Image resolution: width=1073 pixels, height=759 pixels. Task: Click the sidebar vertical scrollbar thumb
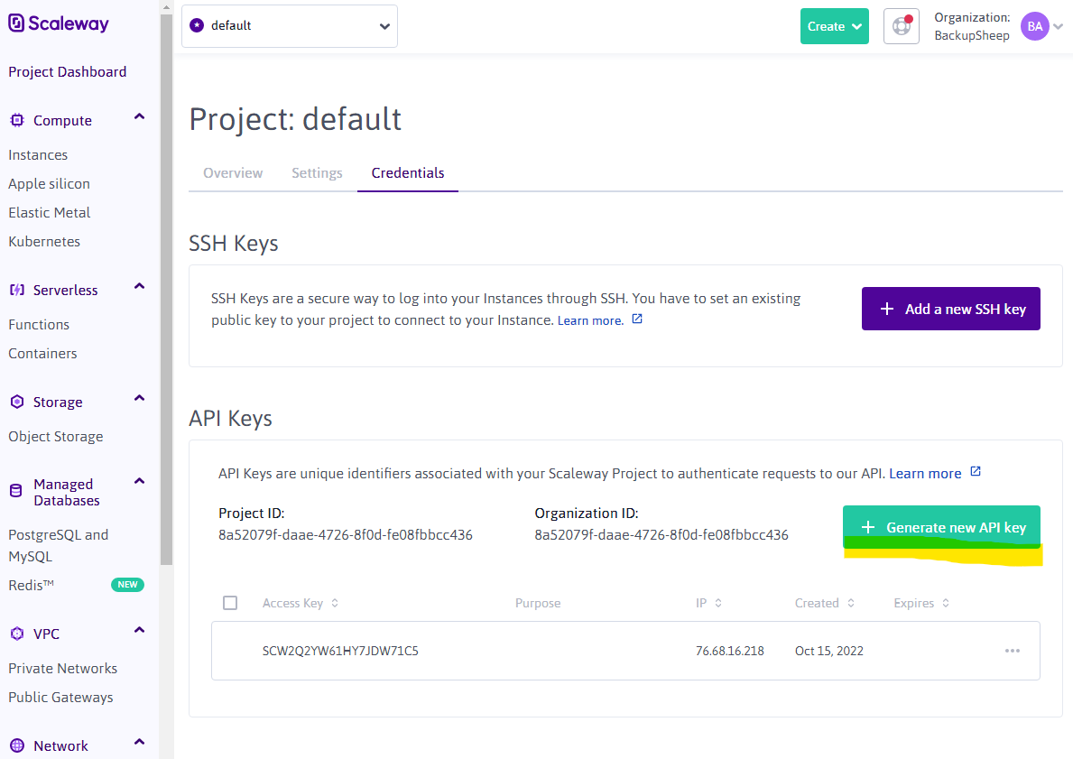[166, 290]
